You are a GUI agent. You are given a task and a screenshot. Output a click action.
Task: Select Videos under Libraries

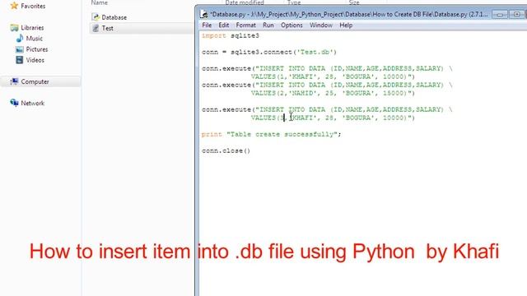tap(35, 60)
